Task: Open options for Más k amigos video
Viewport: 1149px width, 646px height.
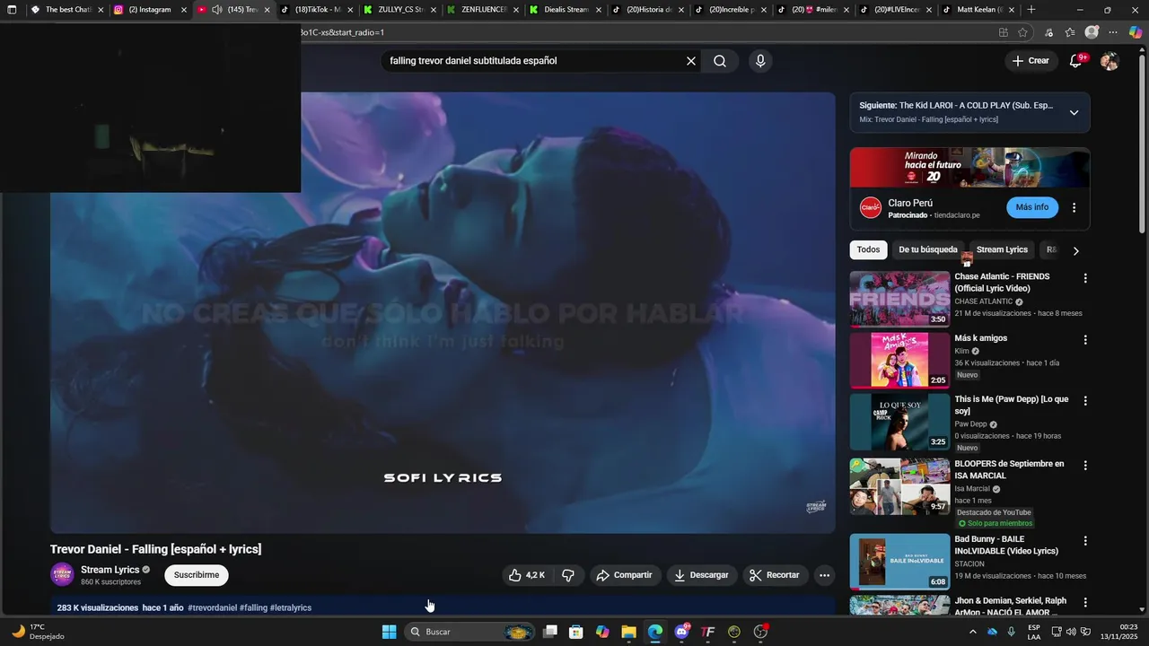Action: click(1085, 340)
